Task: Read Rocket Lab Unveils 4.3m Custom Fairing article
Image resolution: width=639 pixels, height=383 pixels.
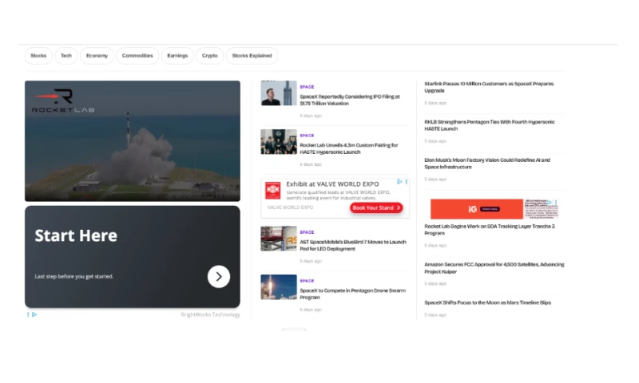Action: click(x=349, y=148)
